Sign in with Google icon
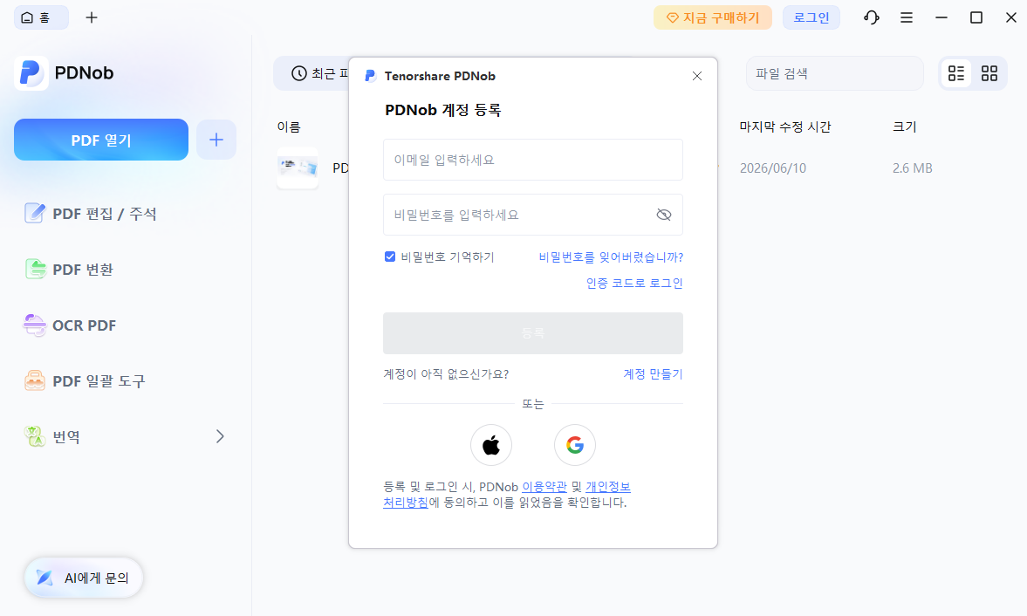The image size is (1027, 616). (x=575, y=445)
